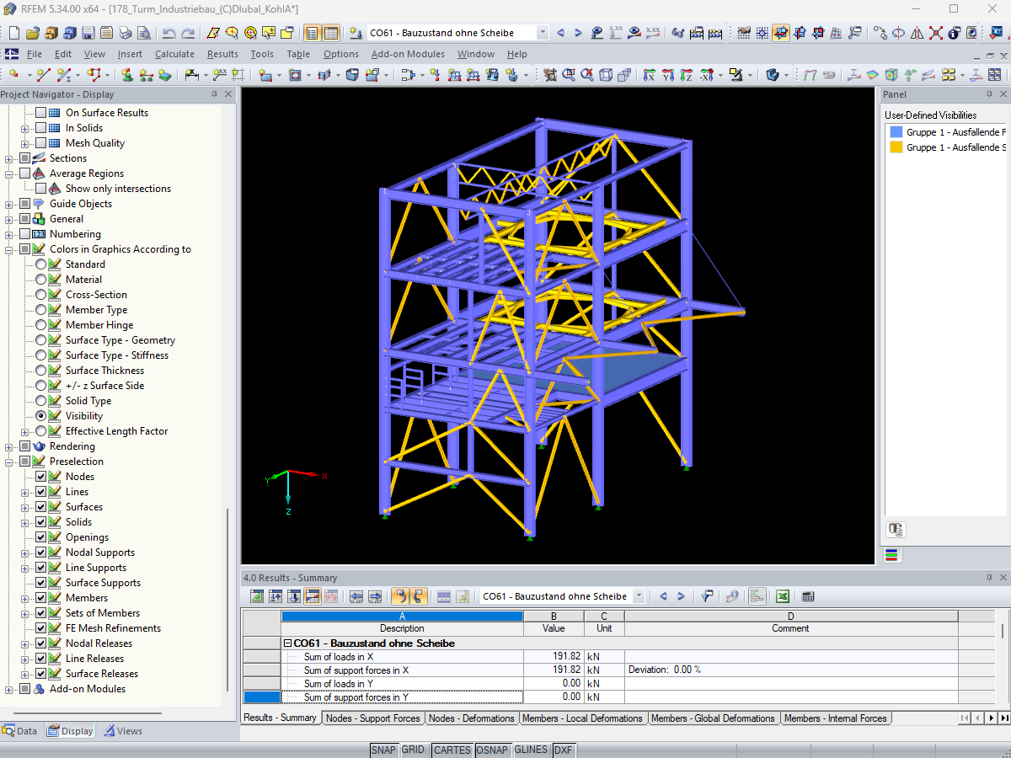The image size is (1011, 758).
Task: Select the Material radio button for graphic colors
Action: click(40, 279)
